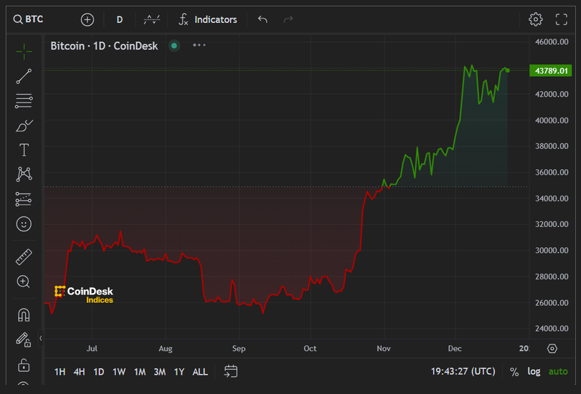Select the ruler measure tool
Image resolution: width=581 pixels, height=394 pixels.
24,256
